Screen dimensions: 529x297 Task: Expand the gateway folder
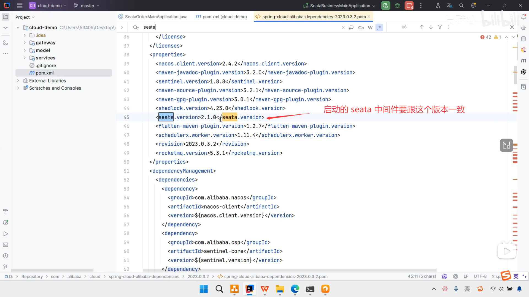pos(25,43)
